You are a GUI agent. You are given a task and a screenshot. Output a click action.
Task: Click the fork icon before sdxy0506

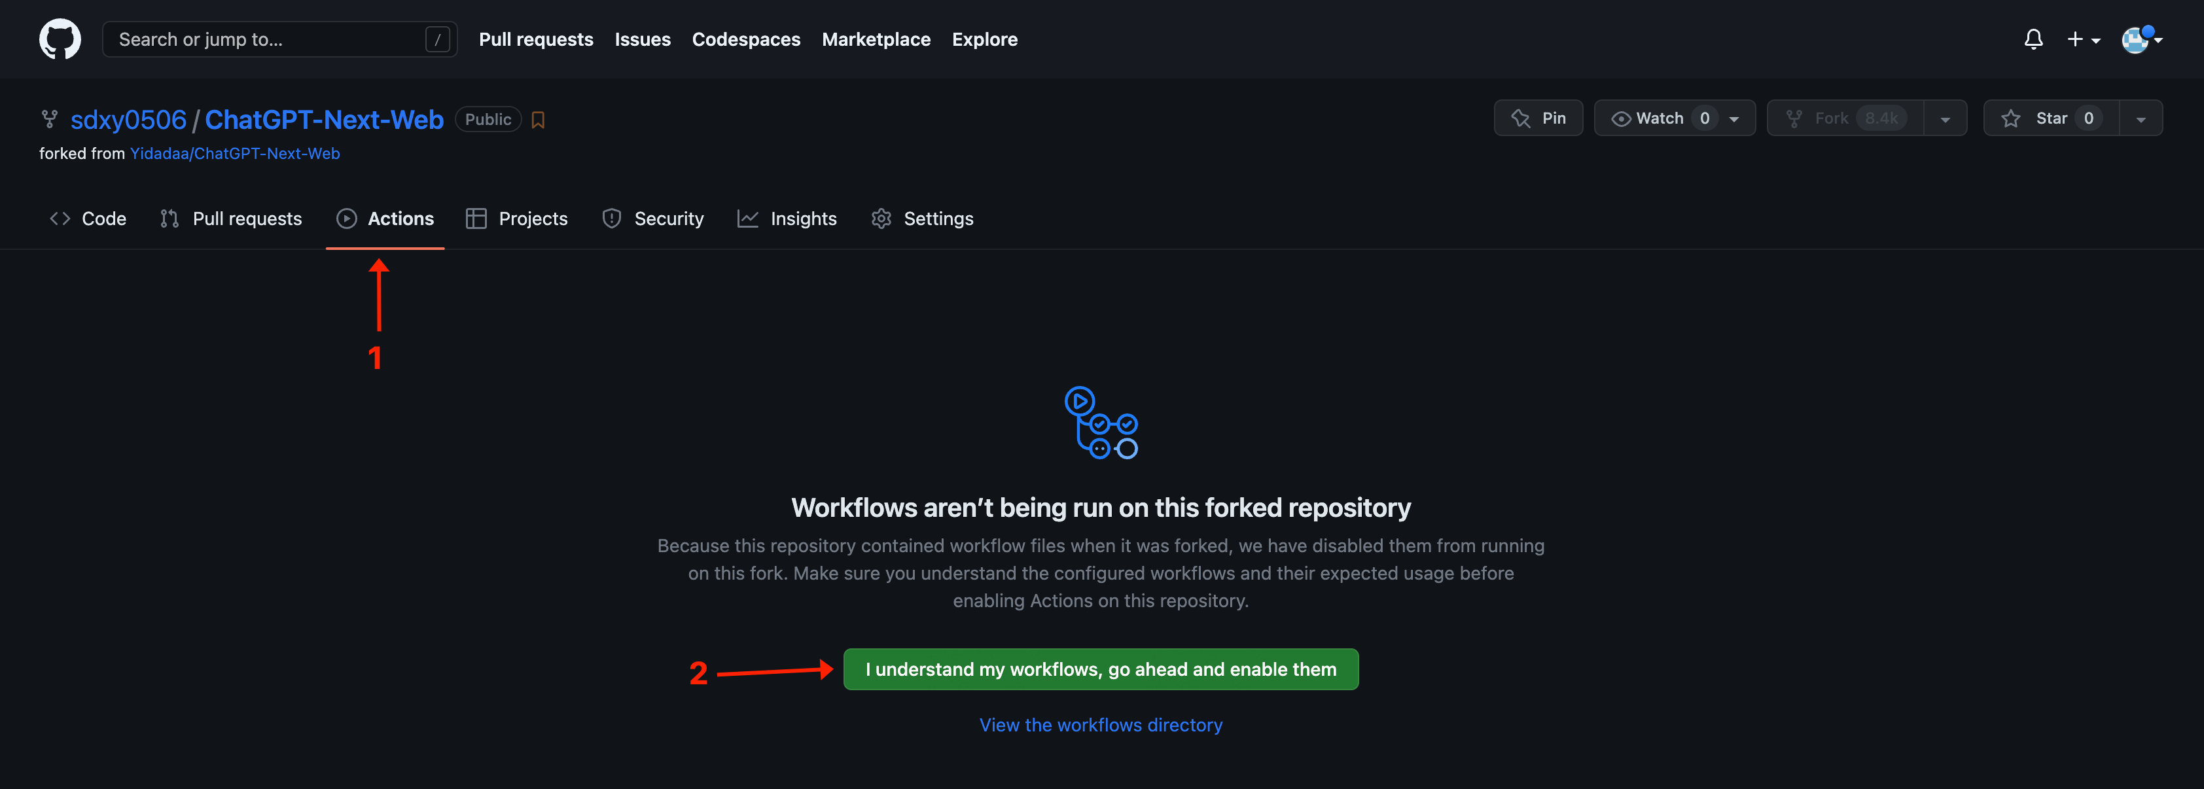pos(50,119)
